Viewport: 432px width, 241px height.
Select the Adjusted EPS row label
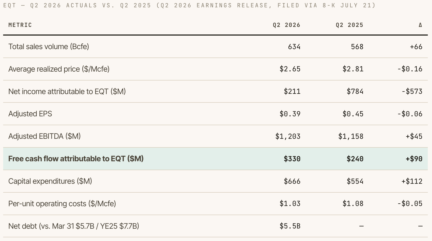pos(30,114)
